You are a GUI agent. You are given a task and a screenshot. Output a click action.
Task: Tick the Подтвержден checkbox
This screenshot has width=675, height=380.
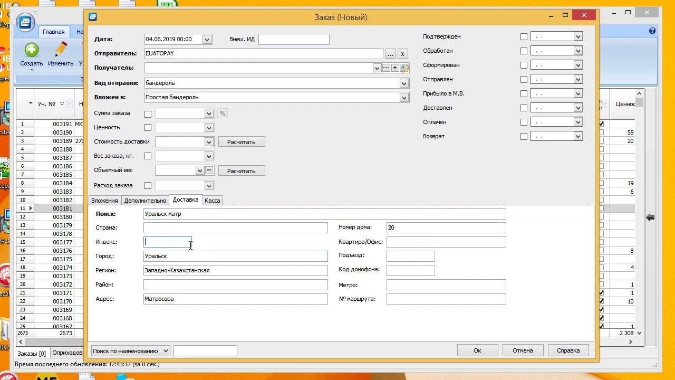coord(524,37)
